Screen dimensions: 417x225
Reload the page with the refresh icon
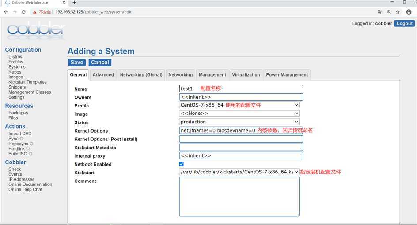pos(24,12)
